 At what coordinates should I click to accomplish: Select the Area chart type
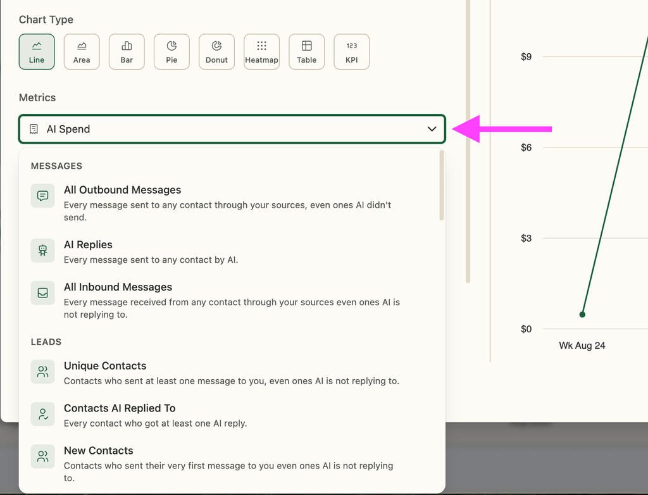point(82,52)
